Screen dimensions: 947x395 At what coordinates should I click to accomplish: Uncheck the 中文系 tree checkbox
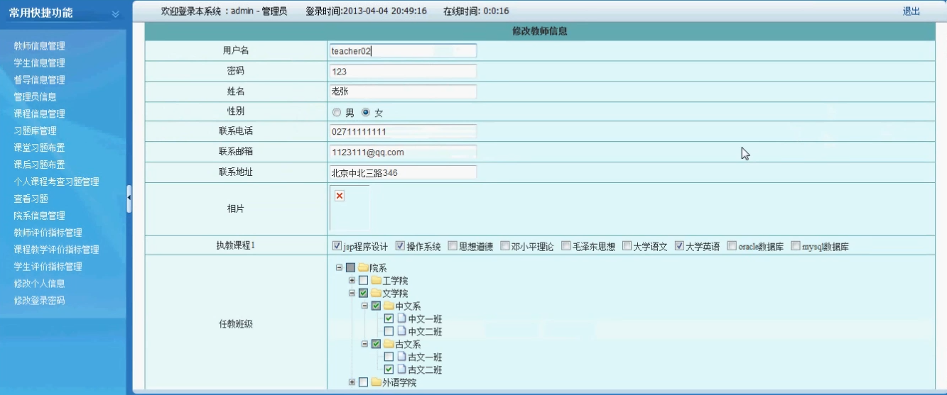377,306
